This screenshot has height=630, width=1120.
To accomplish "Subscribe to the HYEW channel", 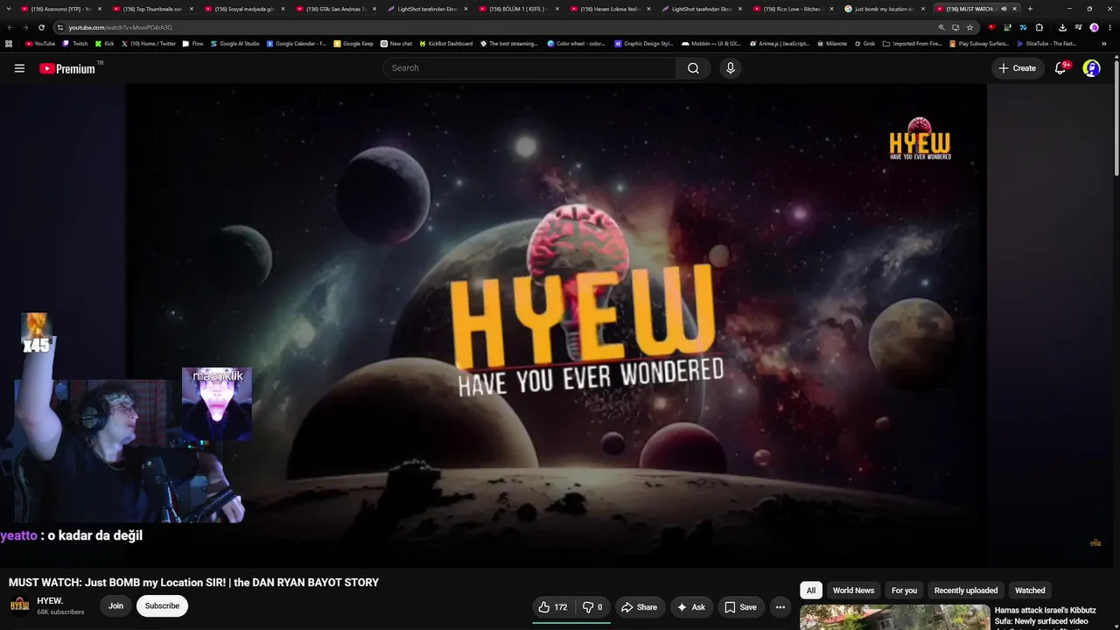I will [x=162, y=605].
